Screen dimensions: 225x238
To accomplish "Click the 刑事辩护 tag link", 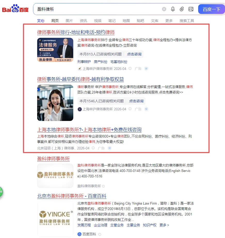I will pyautogui.click(x=84, y=62).
